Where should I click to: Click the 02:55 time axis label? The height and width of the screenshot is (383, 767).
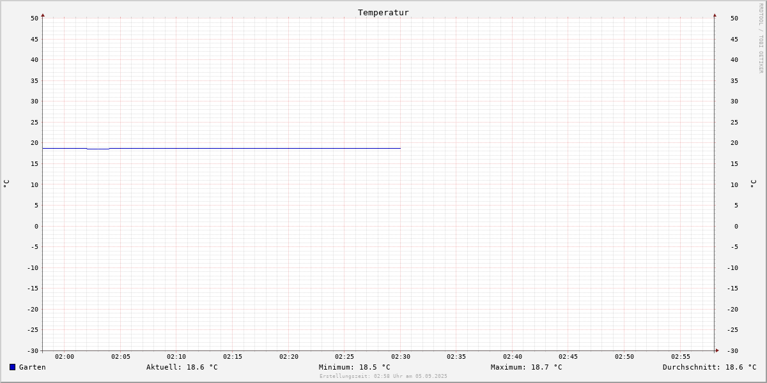(681, 357)
